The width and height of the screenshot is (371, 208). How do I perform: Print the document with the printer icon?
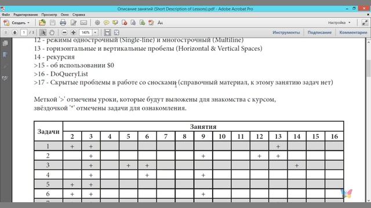point(63,23)
